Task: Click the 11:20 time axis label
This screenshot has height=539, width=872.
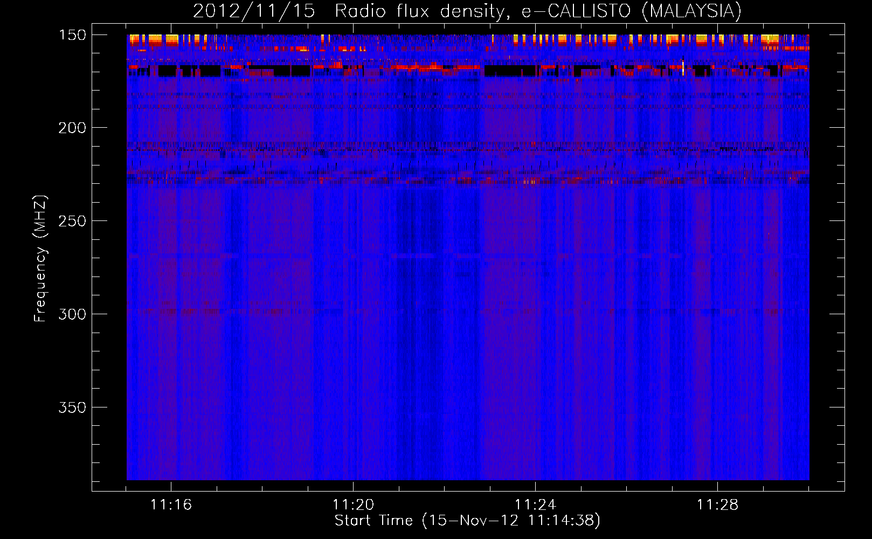Action: [353, 505]
